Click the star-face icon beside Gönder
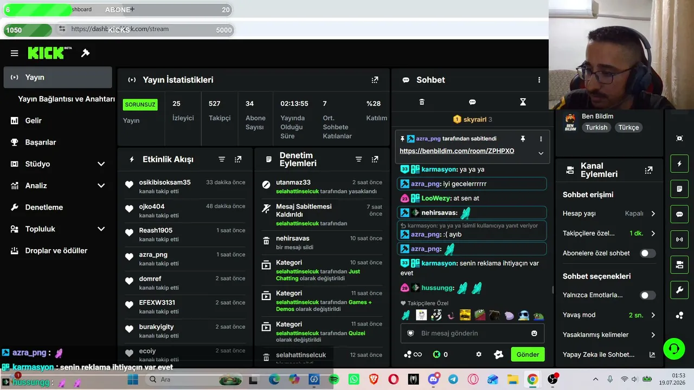Image resolution: width=694 pixels, height=390 pixels. click(x=499, y=354)
